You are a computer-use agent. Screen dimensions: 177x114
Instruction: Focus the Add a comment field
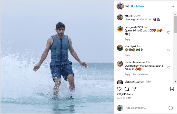145,108
